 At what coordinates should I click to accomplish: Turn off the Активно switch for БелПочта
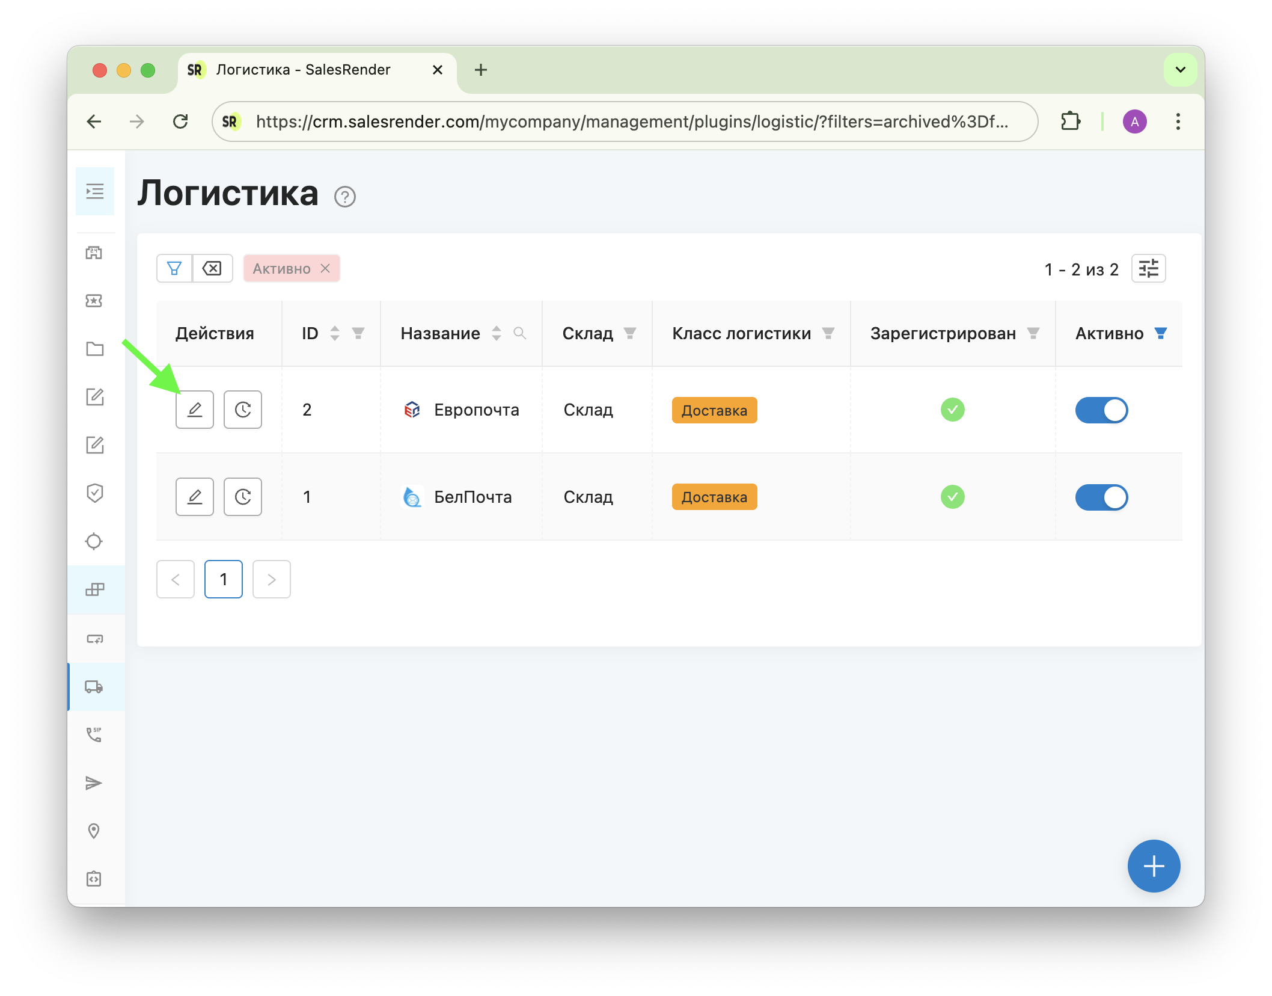(1101, 497)
